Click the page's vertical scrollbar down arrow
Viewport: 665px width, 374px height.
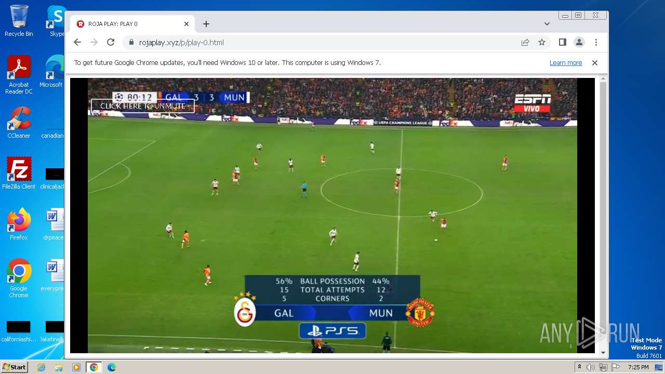pyautogui.click(x=603, y=352)
